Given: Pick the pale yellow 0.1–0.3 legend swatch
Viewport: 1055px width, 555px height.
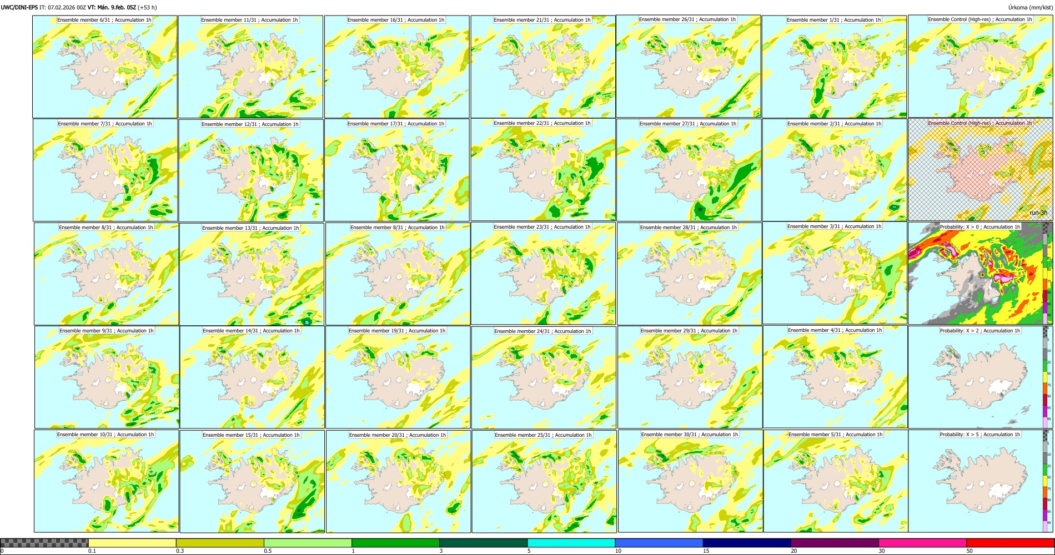Looking at the screenshot, I should [x=132, y=543].
